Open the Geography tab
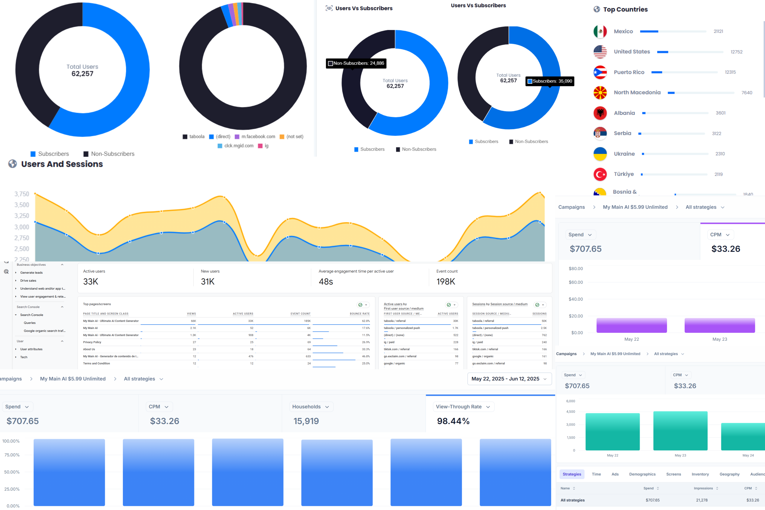Viewport: 765px width, 510px height. [729, 474]
